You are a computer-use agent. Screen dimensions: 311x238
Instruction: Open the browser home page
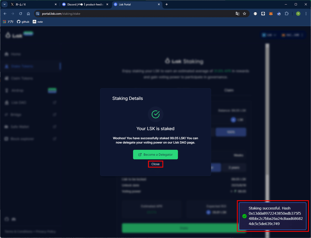pyautogui.click(x=29, y=14)
